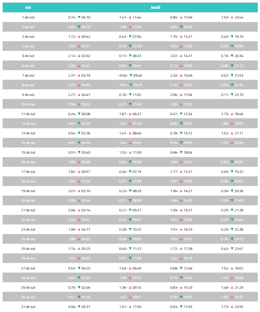The width and height of the screenshot is (260, 312).
Task: Click the green arrow beside 12:34 on 11 de out
Action: (181, 114)
